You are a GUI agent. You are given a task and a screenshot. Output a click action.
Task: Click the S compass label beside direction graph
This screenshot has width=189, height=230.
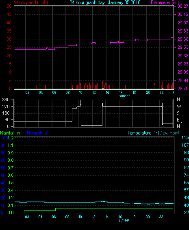click(x=178, y=113)
